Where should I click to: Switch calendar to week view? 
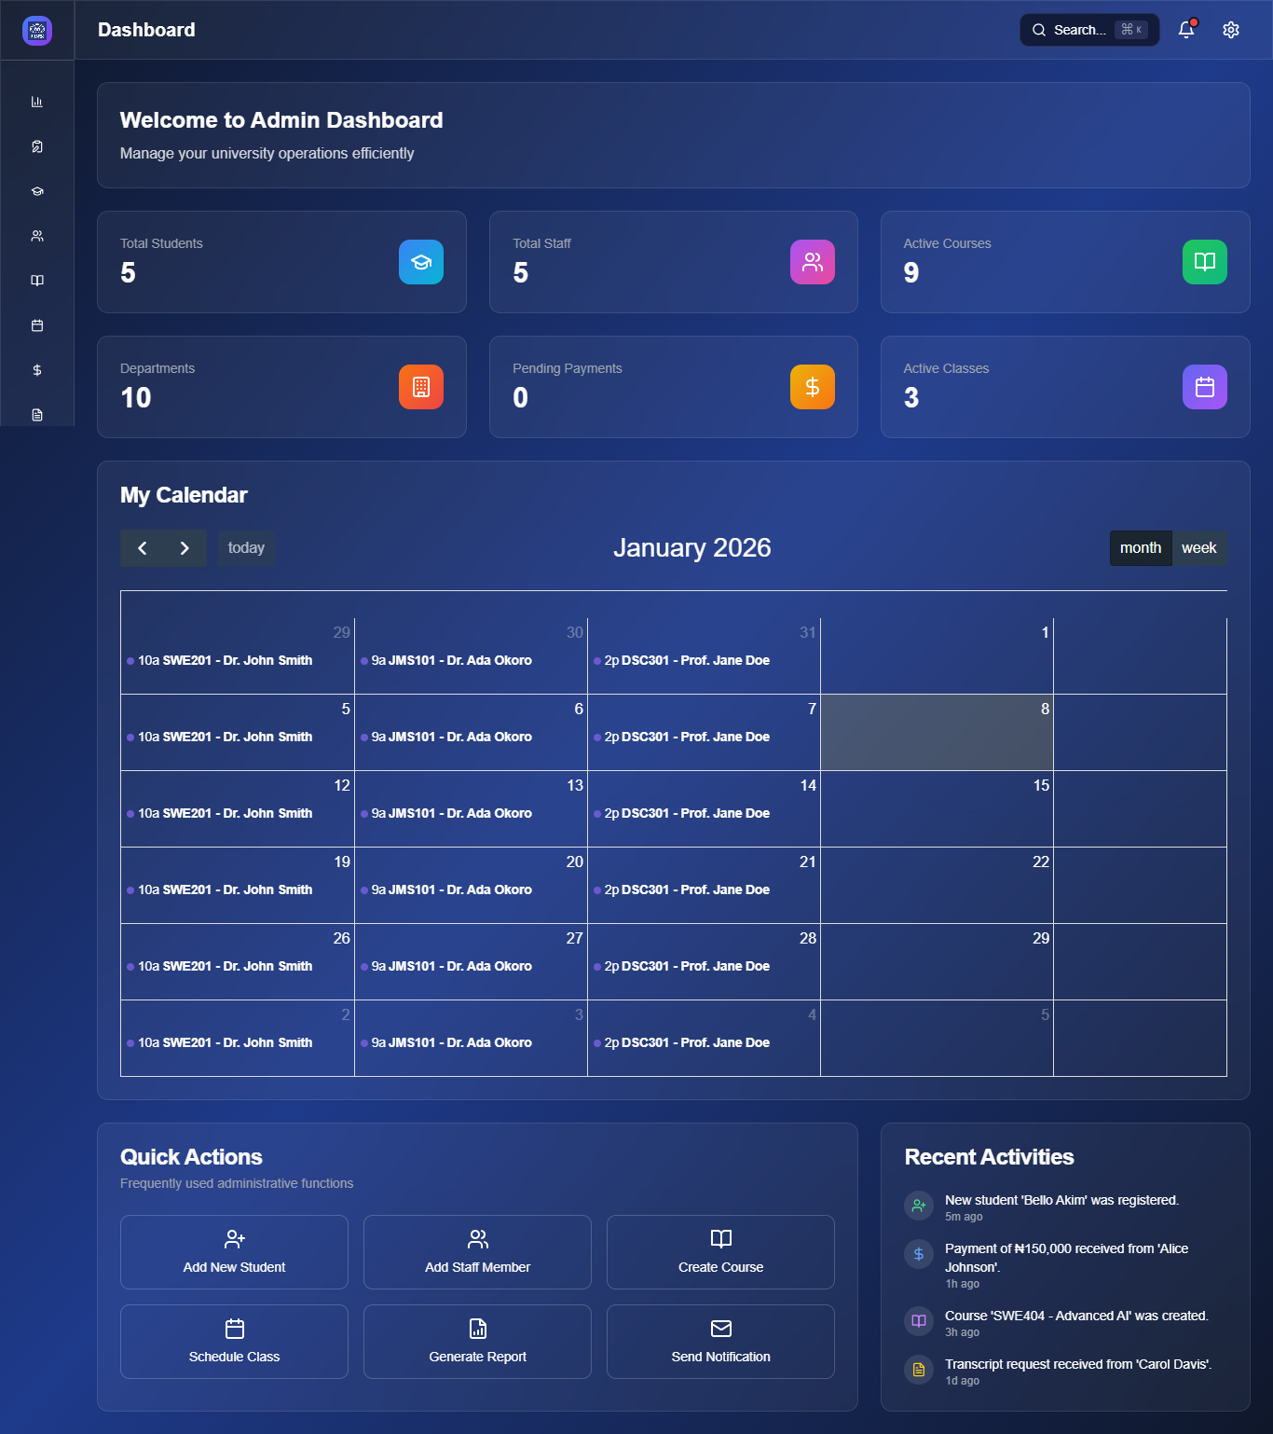pos(1198,548)
